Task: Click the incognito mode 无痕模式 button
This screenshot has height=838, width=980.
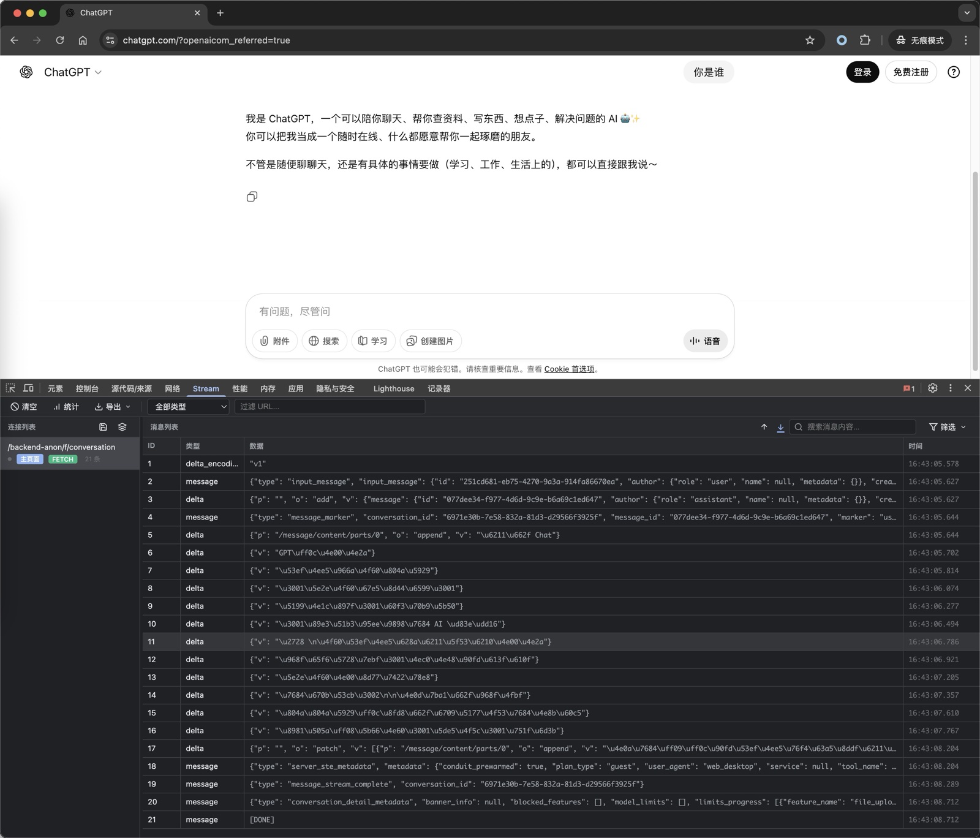Action: [x=919, y=40]
